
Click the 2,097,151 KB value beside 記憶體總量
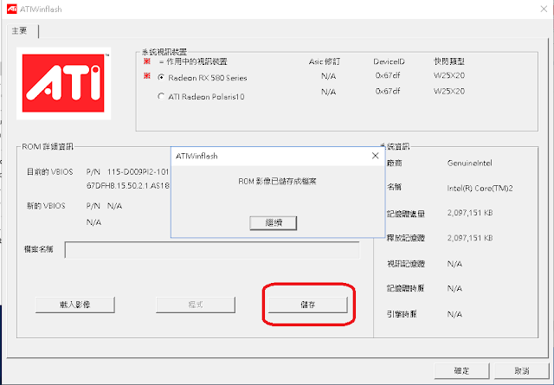tap(470, 213)
